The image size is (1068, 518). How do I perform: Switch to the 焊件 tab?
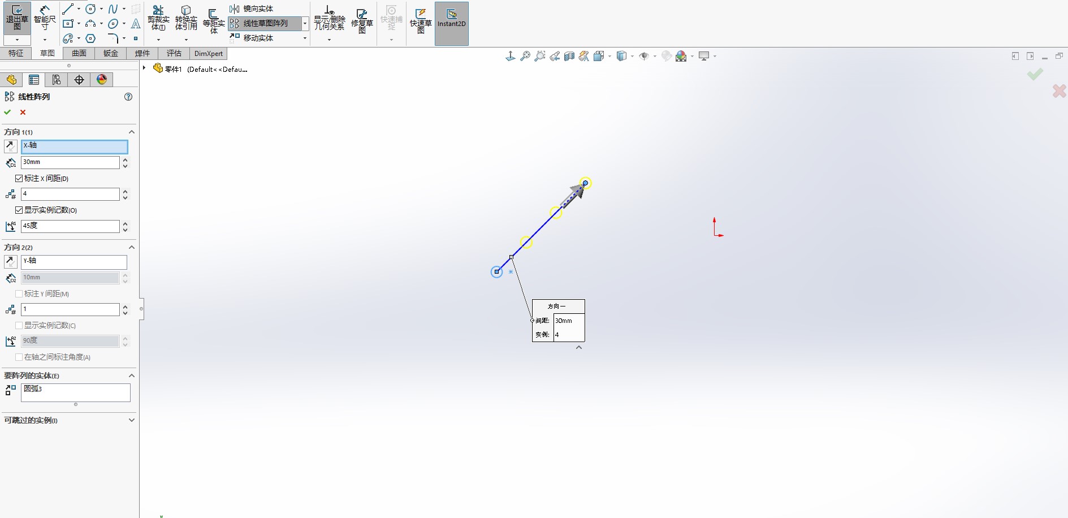(142, 53)
